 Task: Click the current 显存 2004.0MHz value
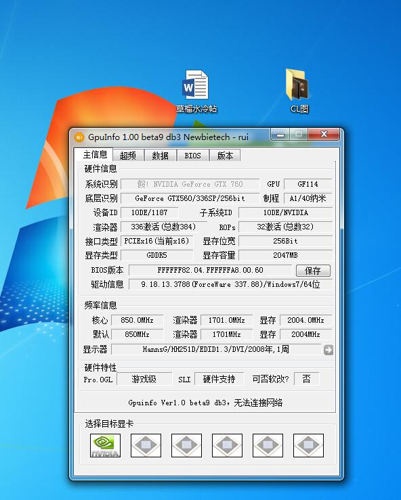click(x=306, y=320)
